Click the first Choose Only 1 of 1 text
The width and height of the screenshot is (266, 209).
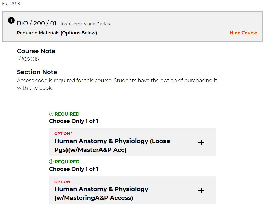[74, 121]
